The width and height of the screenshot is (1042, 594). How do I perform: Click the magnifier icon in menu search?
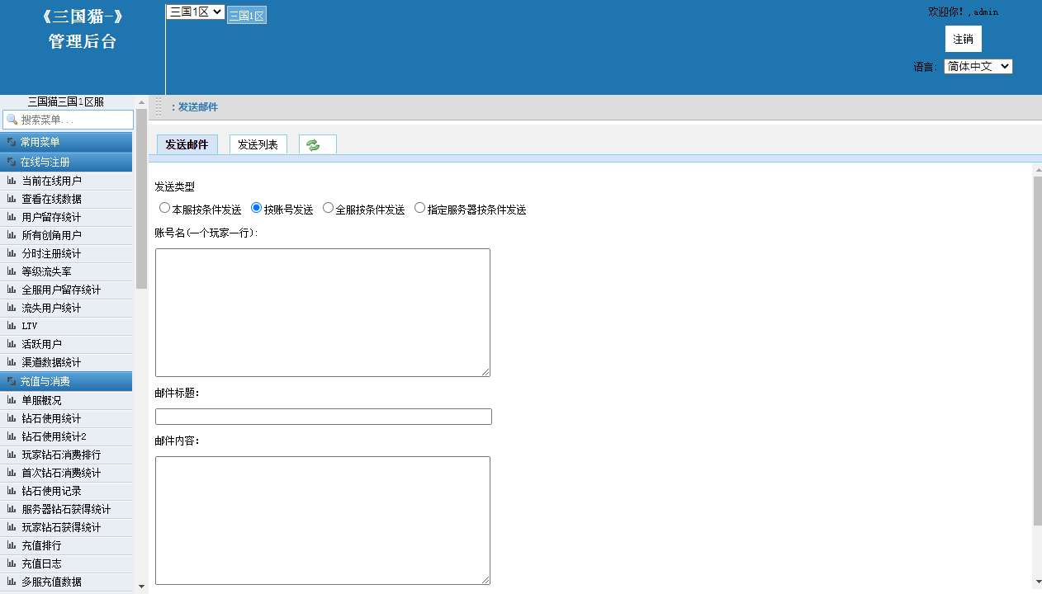pos(12,120)
